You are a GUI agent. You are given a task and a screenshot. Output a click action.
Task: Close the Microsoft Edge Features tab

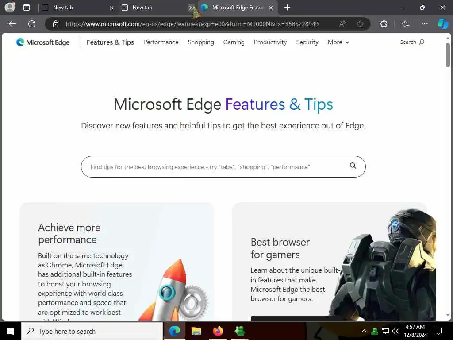click(x=271, y=8)
